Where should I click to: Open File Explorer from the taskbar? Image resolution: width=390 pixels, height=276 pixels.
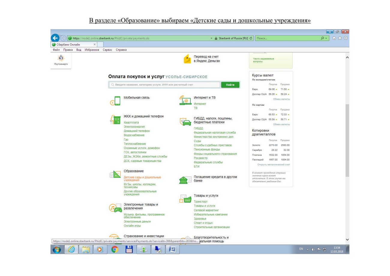pyautogui.click(x=86, y=250)
